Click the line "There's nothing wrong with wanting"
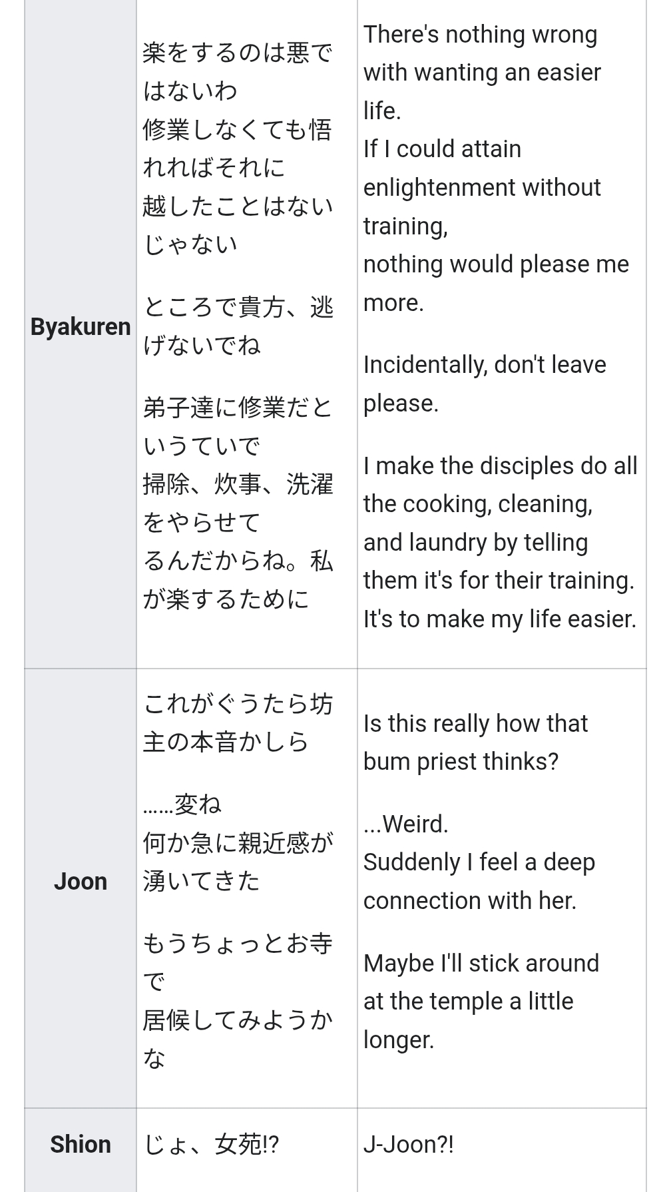 pyautogui.click(x=481, y=35)
